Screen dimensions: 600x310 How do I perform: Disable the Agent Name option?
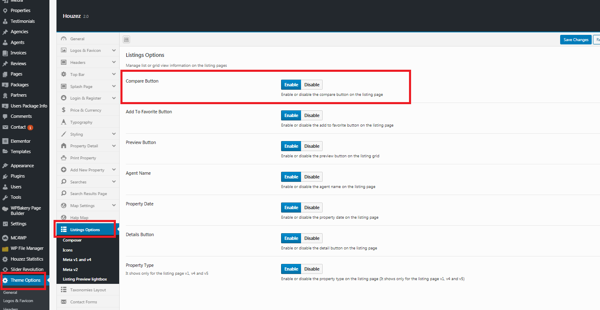[x=312, y=177]
